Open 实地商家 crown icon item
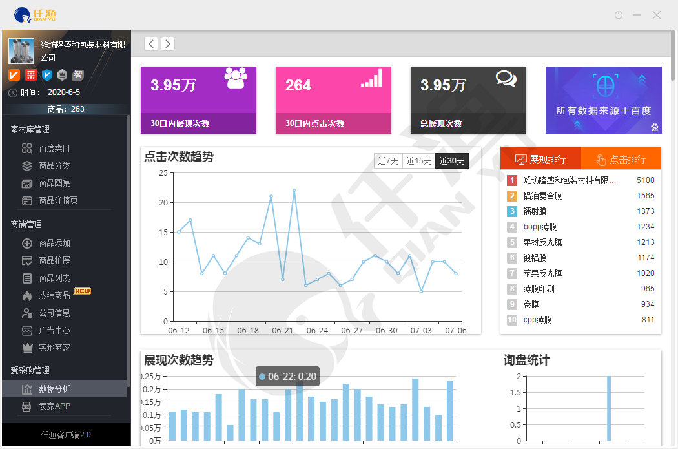The width and height of the screenshot is (678, 449). point(54,348)
